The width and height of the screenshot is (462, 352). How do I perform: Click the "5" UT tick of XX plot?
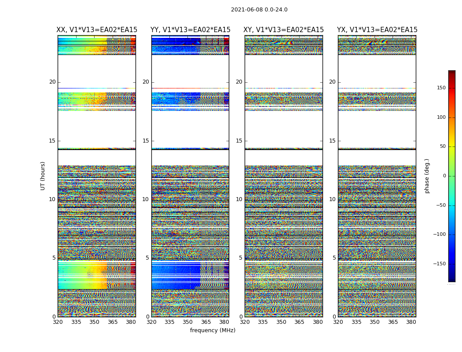[54, 258]
